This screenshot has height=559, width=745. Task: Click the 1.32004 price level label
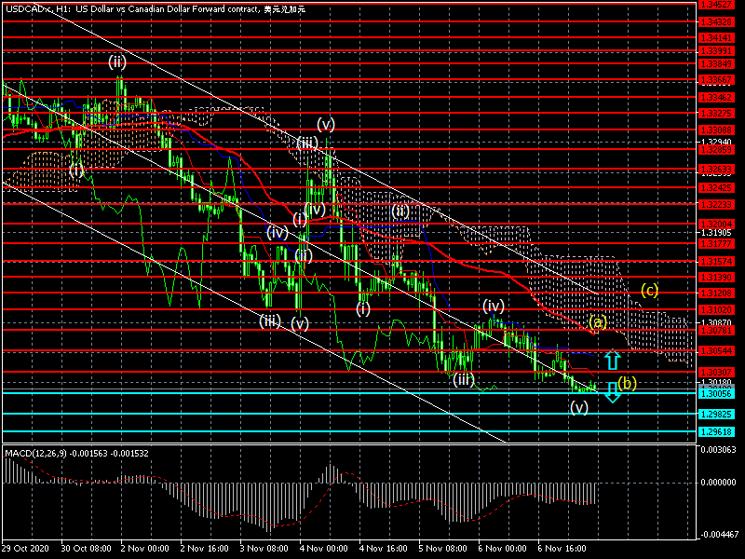(x=716, y=224)
